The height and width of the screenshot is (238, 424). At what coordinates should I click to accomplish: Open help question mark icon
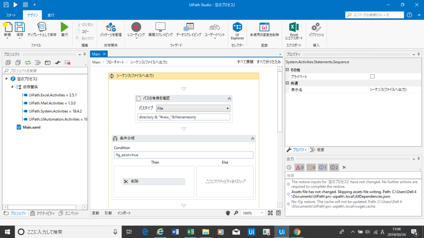[410, 15]
